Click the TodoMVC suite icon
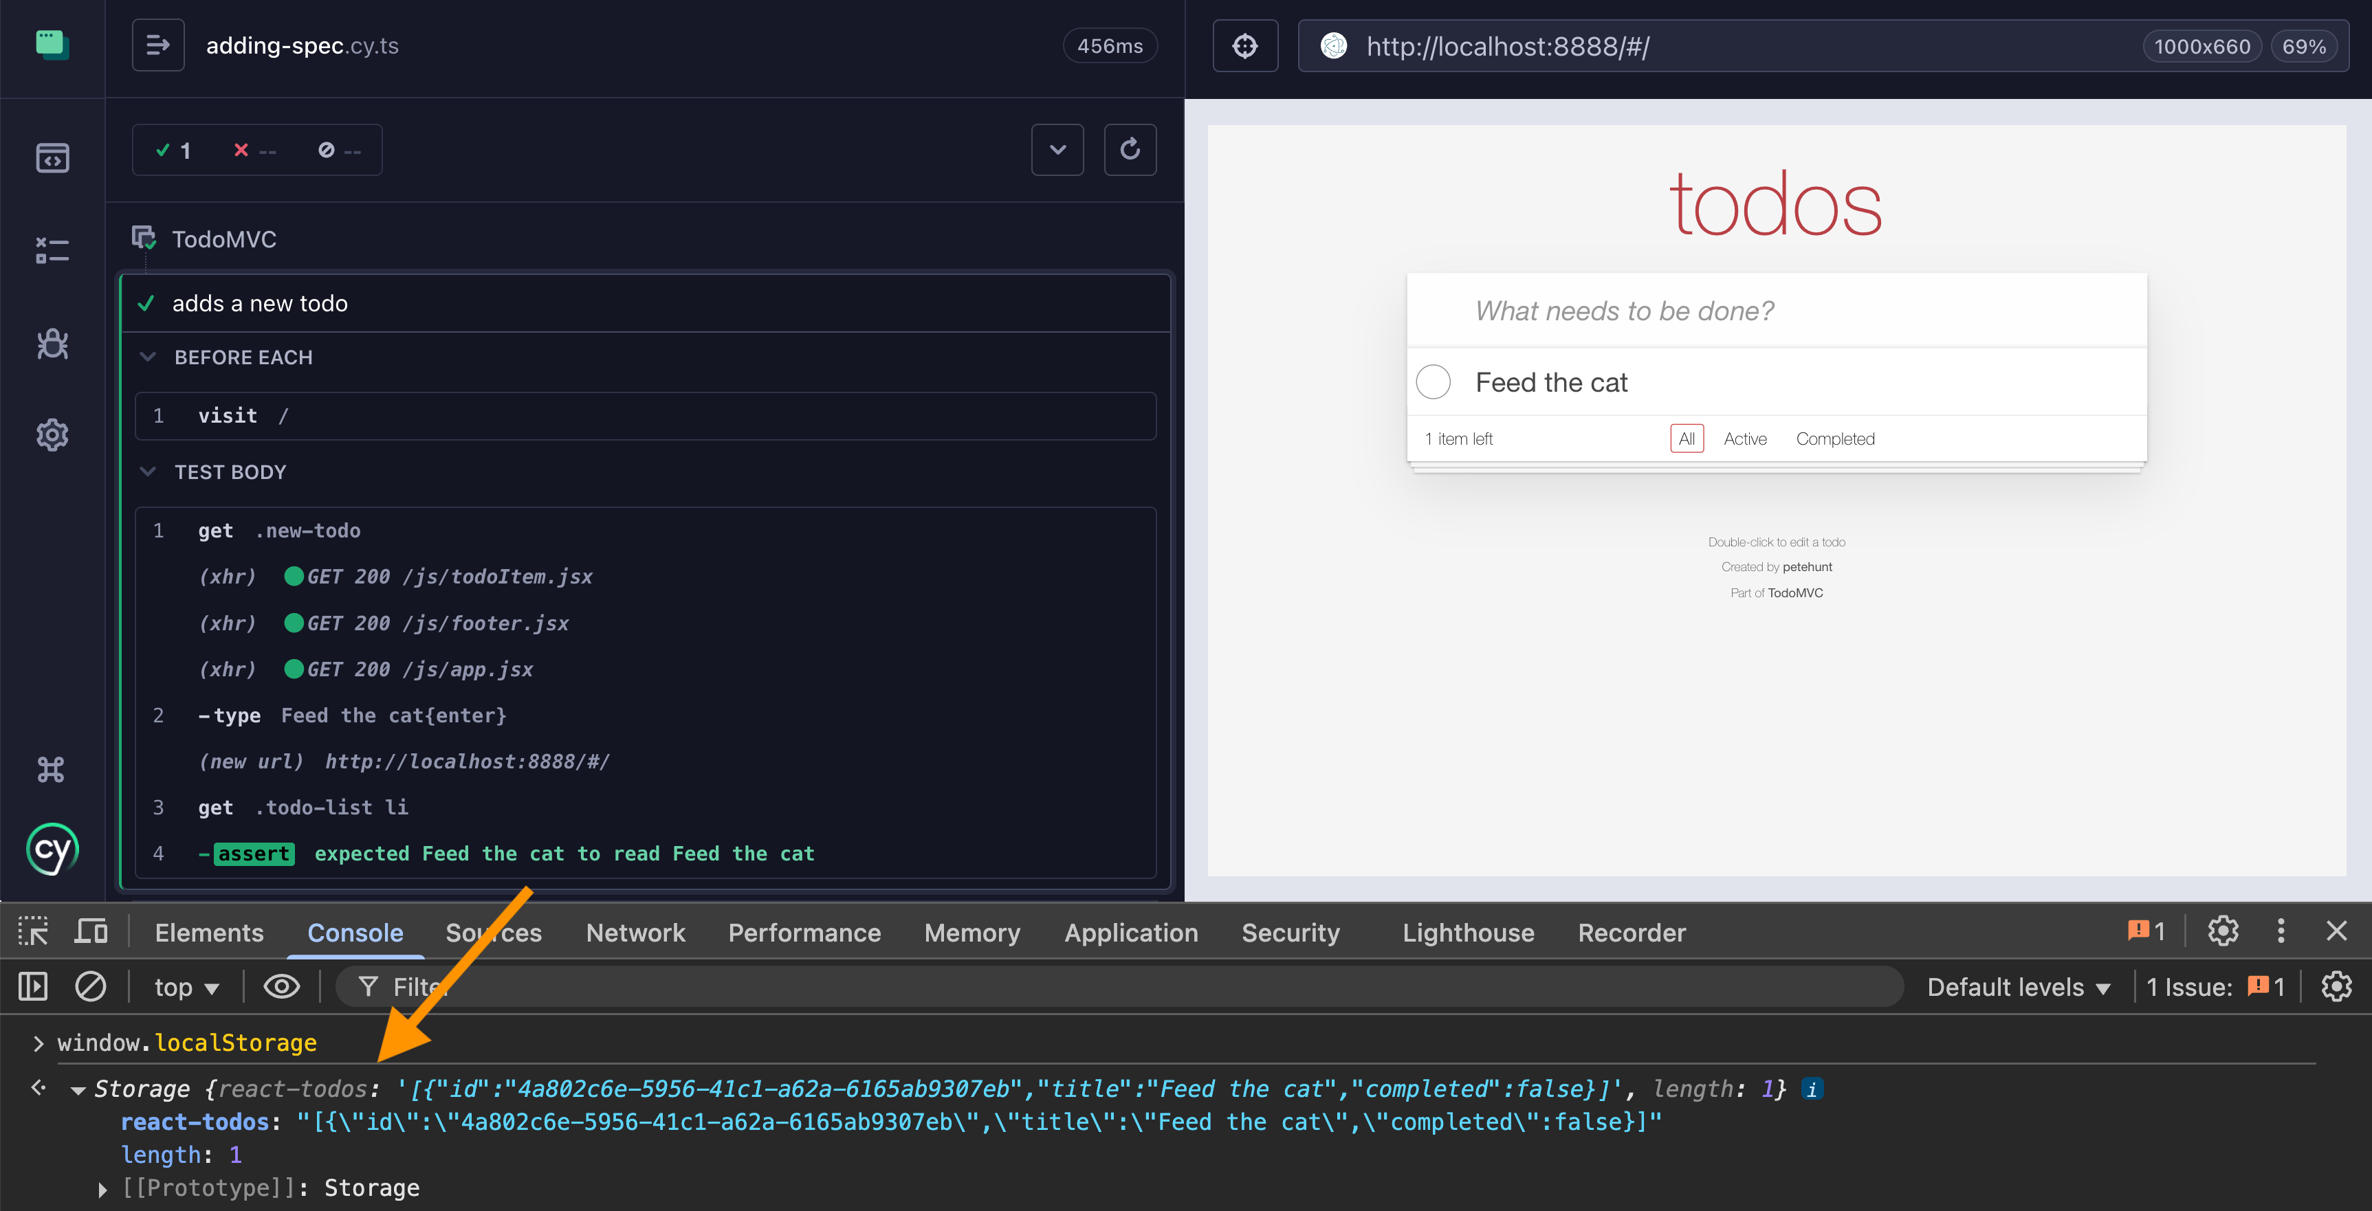The image size is (2372, 1211). click(144, 238)
